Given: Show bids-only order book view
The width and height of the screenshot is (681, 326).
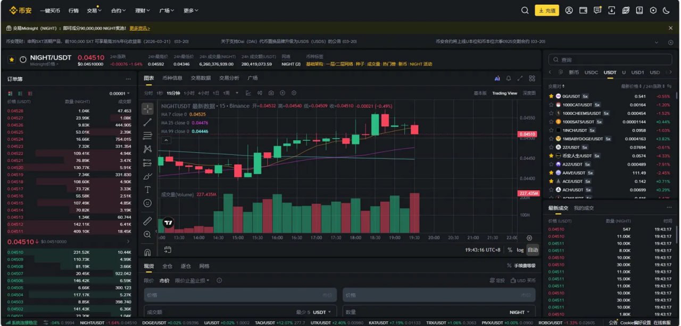Looking at the screenshot, I should click(x=20, y=93).
